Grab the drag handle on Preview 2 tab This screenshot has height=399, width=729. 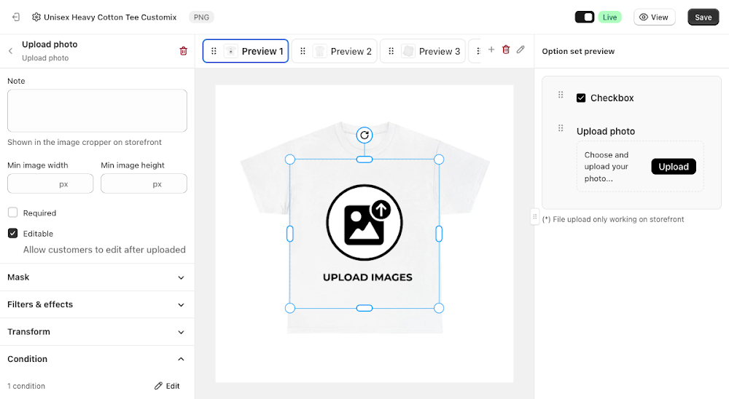303,51
